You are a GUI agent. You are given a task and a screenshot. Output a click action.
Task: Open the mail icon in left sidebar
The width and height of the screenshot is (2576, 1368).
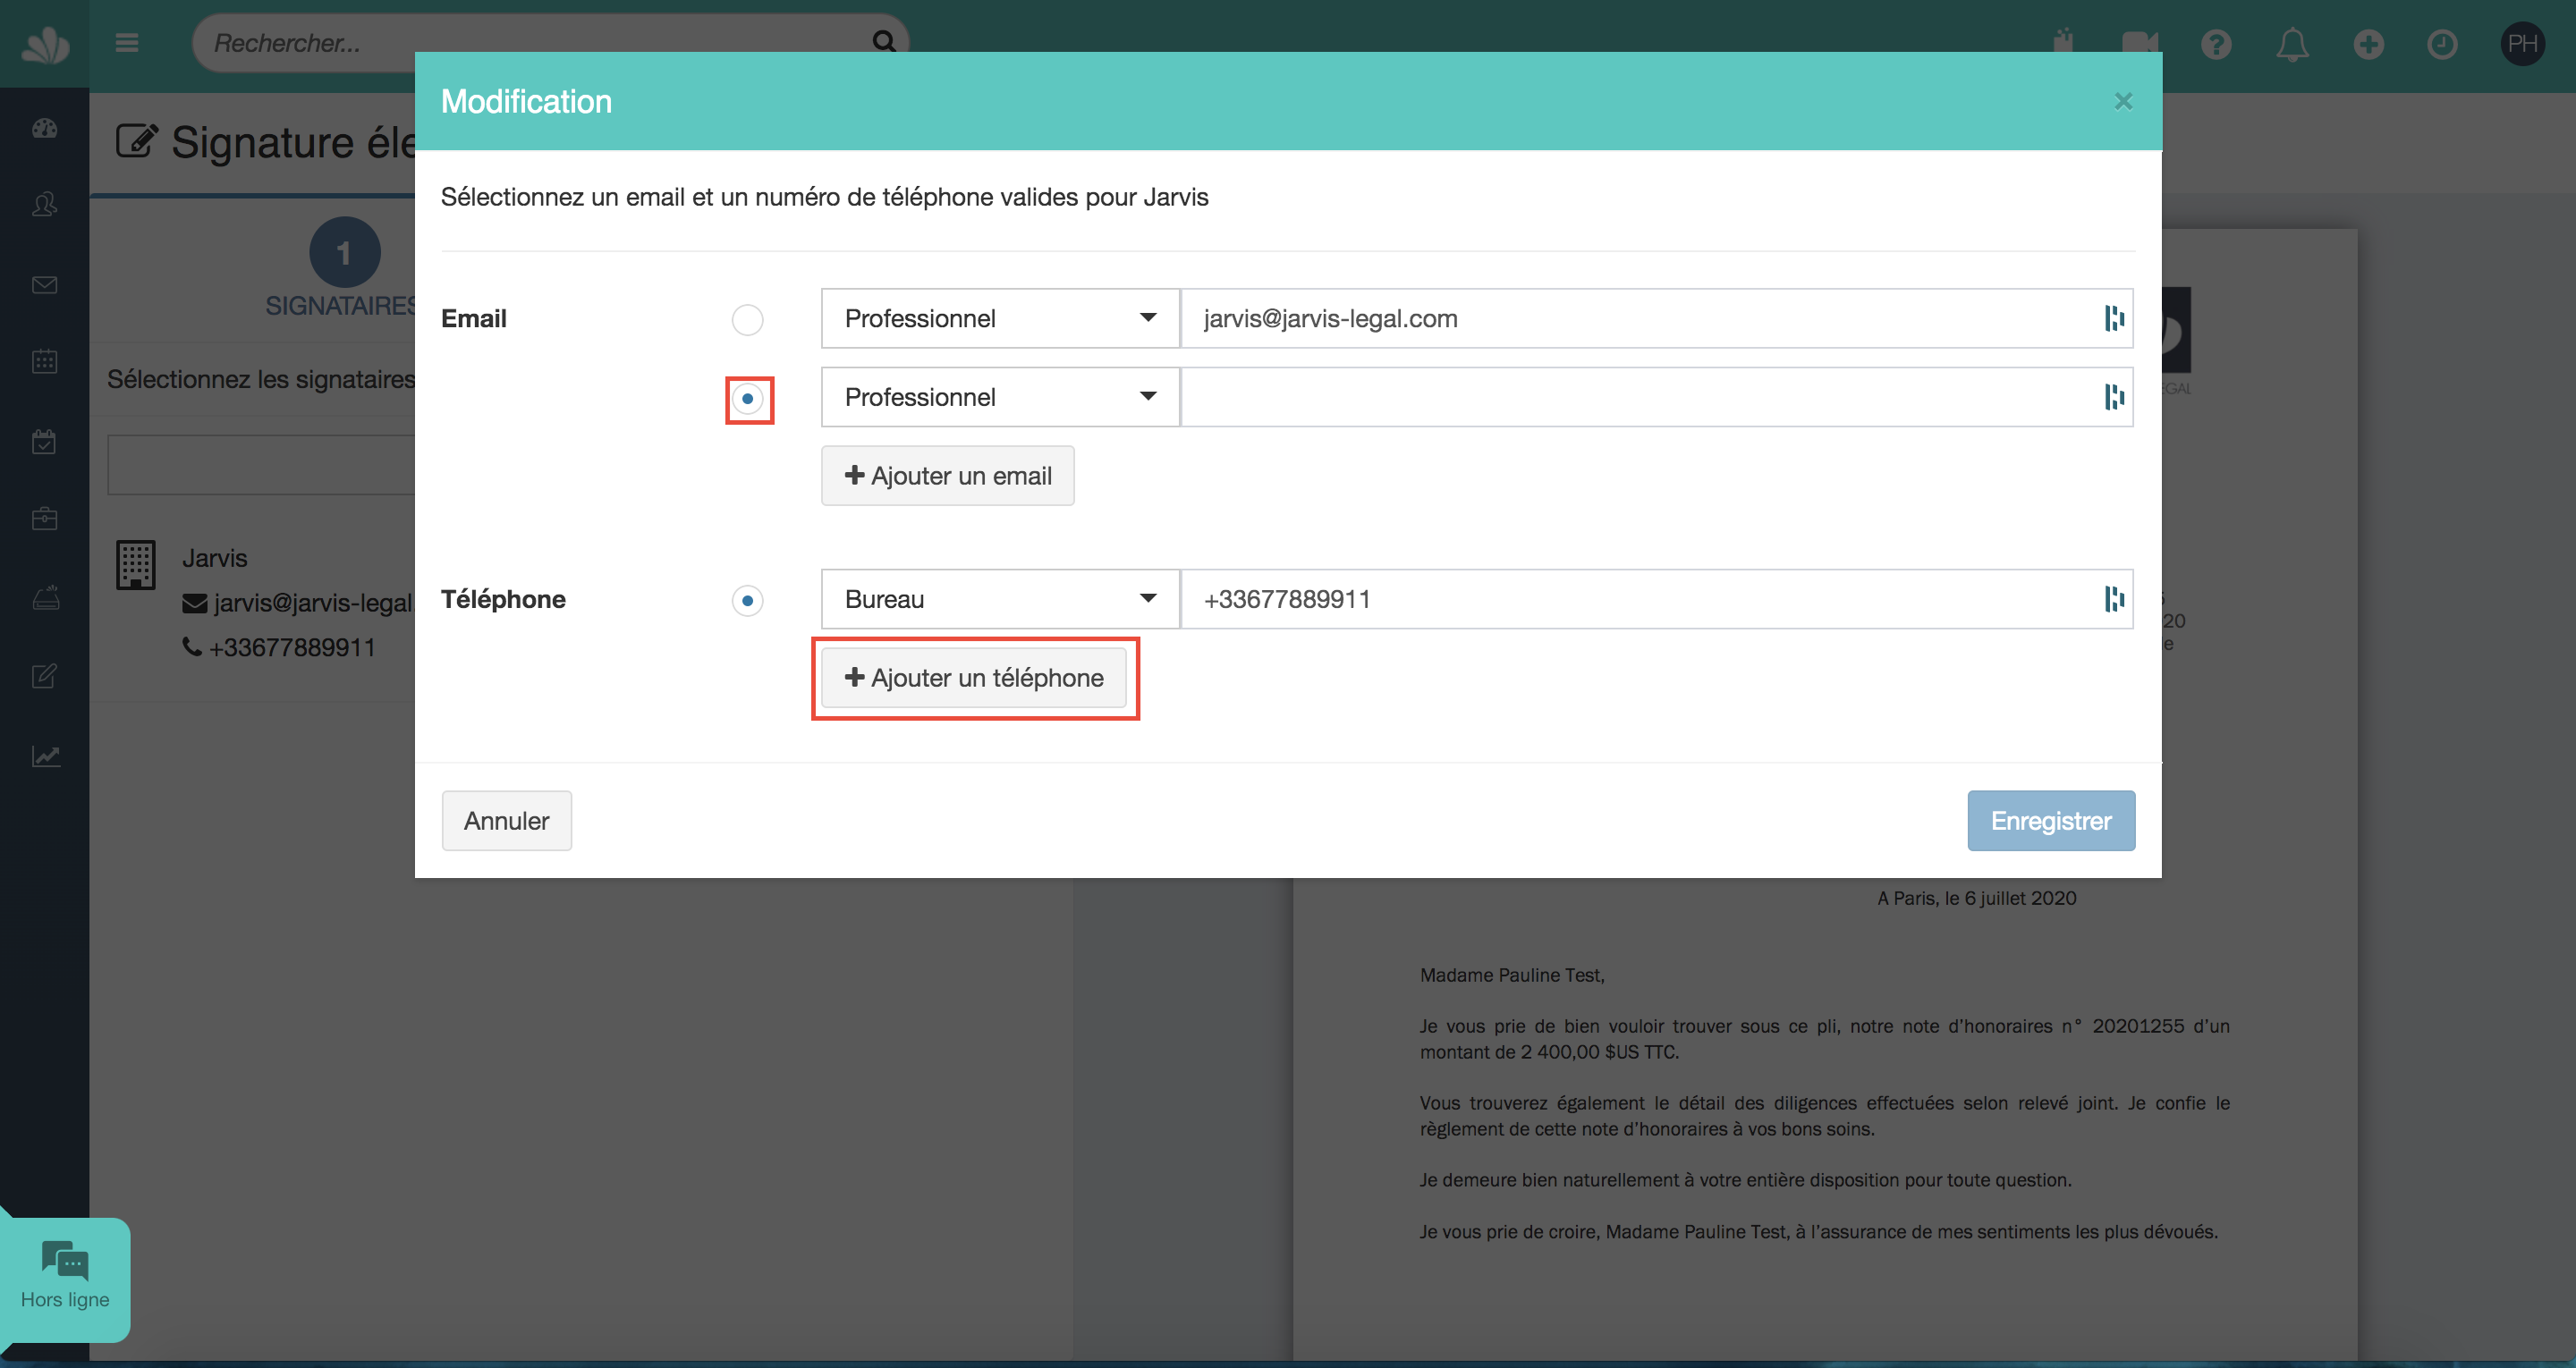click(x=44, y=285)
